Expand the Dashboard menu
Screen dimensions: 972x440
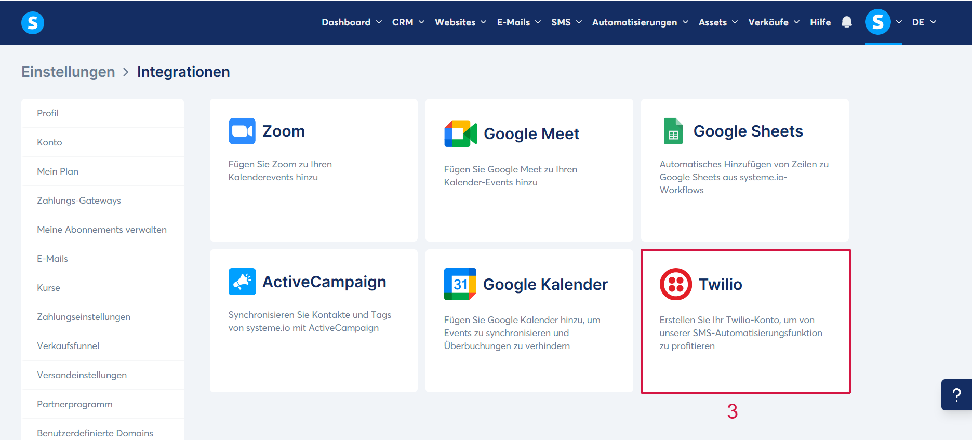pyautogui.click(x=352, y=22)
